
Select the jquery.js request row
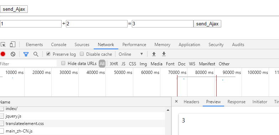[x=82, y=116]
